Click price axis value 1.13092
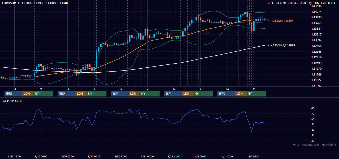339x159 pixels. [316, 40]
